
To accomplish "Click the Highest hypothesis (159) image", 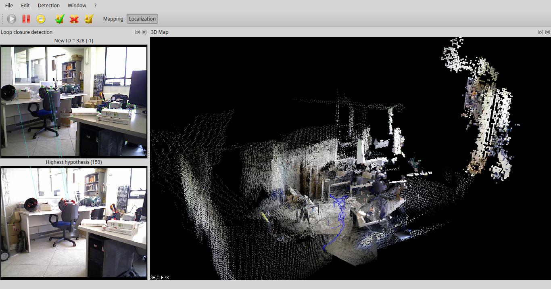I will 74,222.
